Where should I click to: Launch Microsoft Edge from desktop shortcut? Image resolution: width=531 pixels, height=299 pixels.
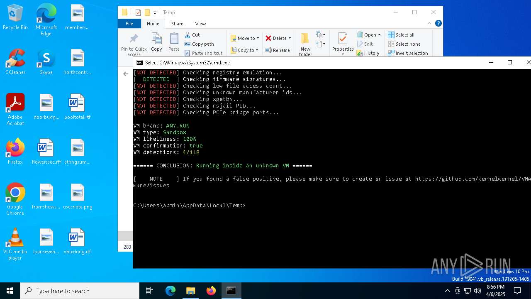pos(46,20)
